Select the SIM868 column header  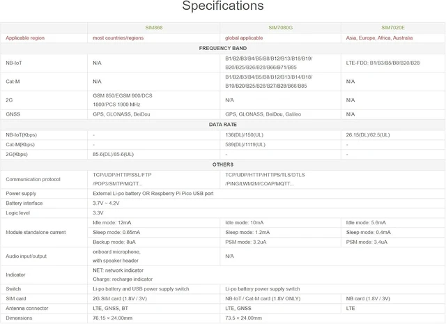tap(154, 28)
